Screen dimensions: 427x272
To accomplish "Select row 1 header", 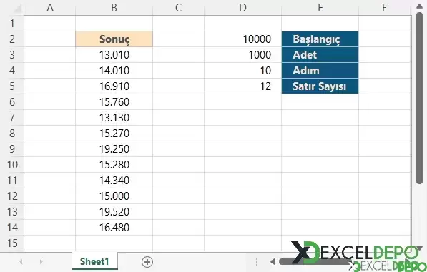I will (12, 24).
